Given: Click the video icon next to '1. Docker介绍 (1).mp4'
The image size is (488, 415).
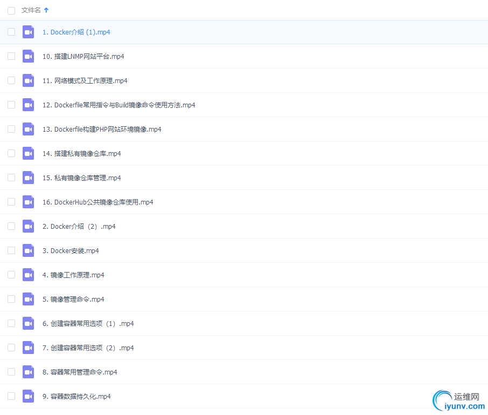Looking at the screenshot, I should [x=28, y=32].
